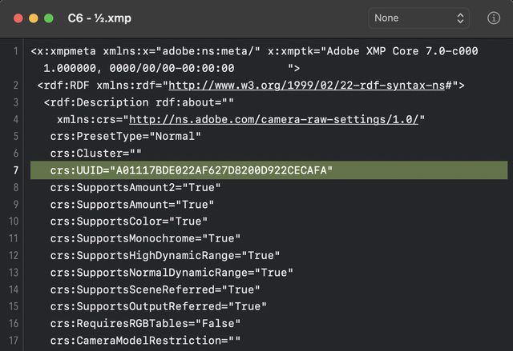Click the crs:RequiresRGBTables="False" line
The width and height of the screenshot is (513, 351).
pyautogui.click(x=149, y=323)
